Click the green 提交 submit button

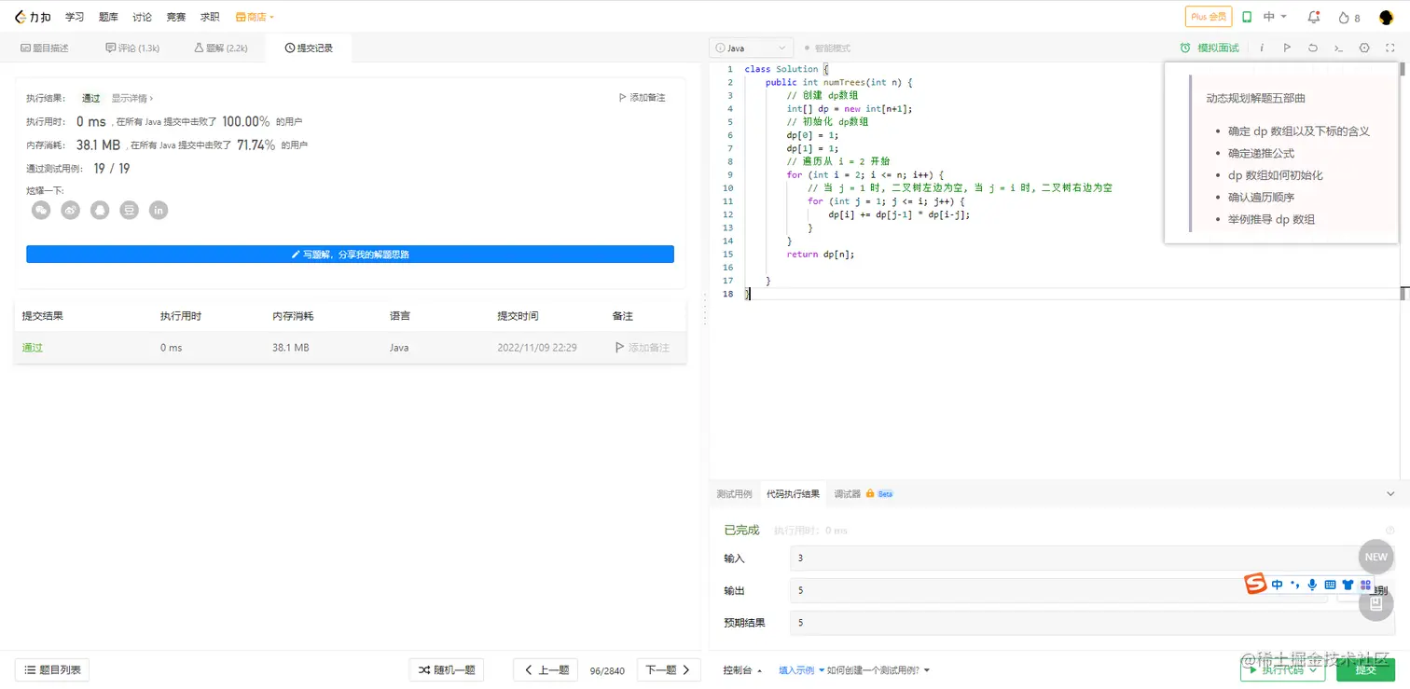tap(1365, 669)
